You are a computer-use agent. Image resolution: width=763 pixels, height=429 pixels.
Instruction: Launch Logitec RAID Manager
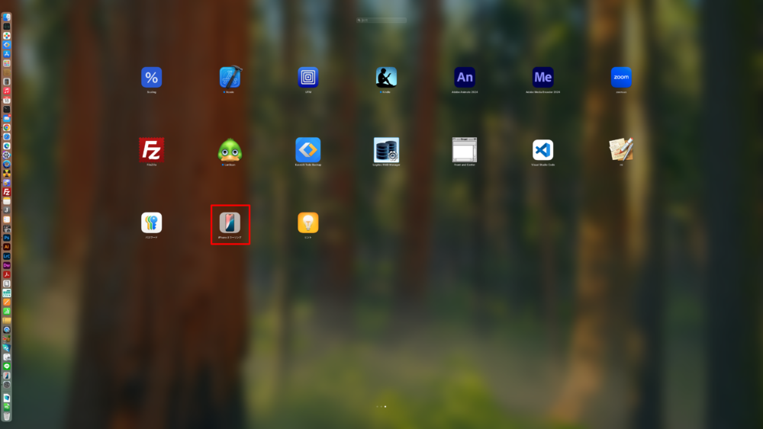point(386,149)
